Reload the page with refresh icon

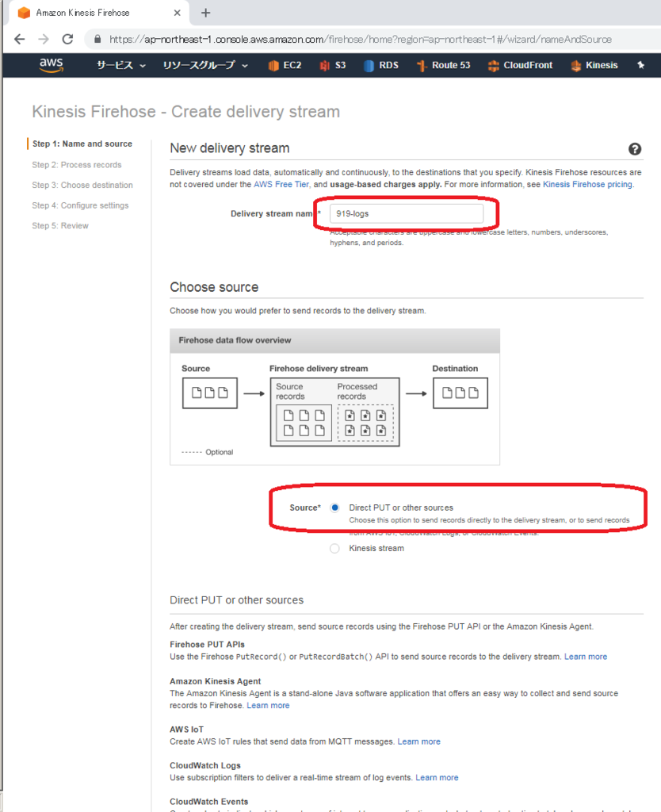click(68, 40)
